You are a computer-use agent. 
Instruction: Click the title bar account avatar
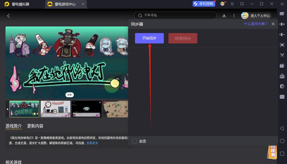point(222,4)
